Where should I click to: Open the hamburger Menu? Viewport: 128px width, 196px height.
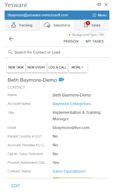tap(99, 15)
